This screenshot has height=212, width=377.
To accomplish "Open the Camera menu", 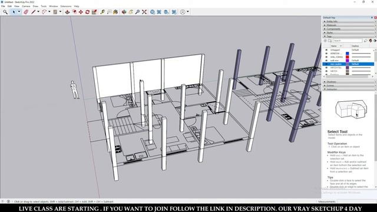I will 26,6.
